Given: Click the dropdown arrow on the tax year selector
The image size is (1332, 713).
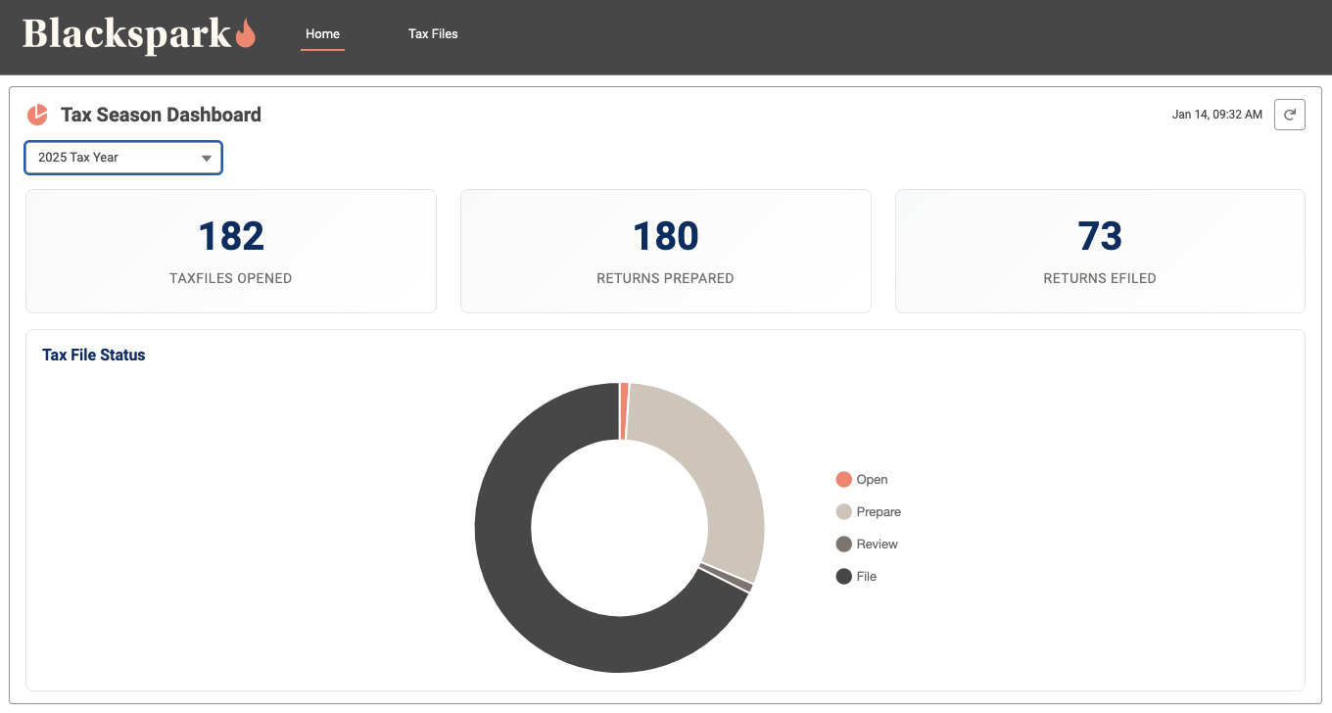Looking at the screenshot, I should click(x=206, y=157).
